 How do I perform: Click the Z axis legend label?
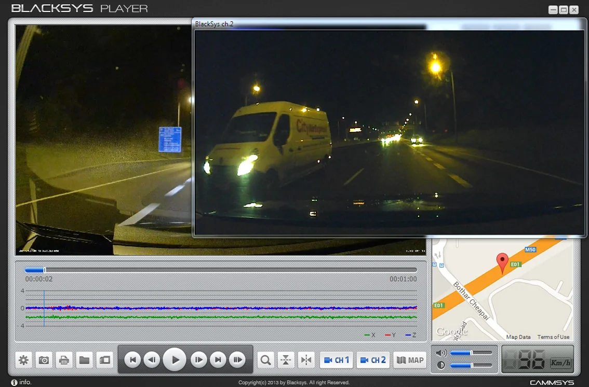pos(411,335)
